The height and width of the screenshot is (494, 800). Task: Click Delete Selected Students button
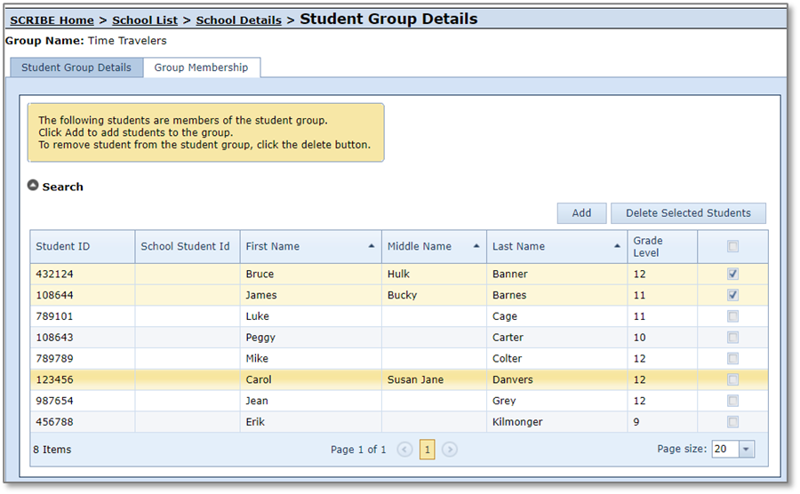(688, 213)
